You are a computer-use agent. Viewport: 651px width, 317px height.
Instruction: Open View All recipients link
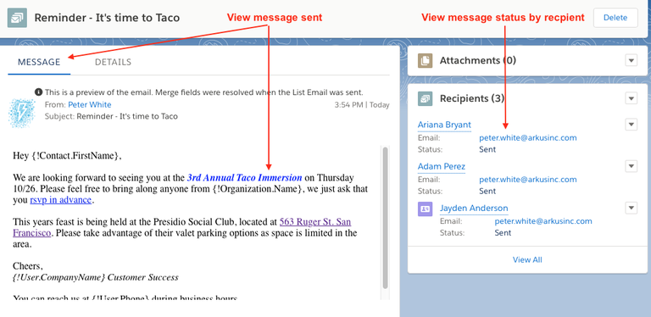click(527, 259)
